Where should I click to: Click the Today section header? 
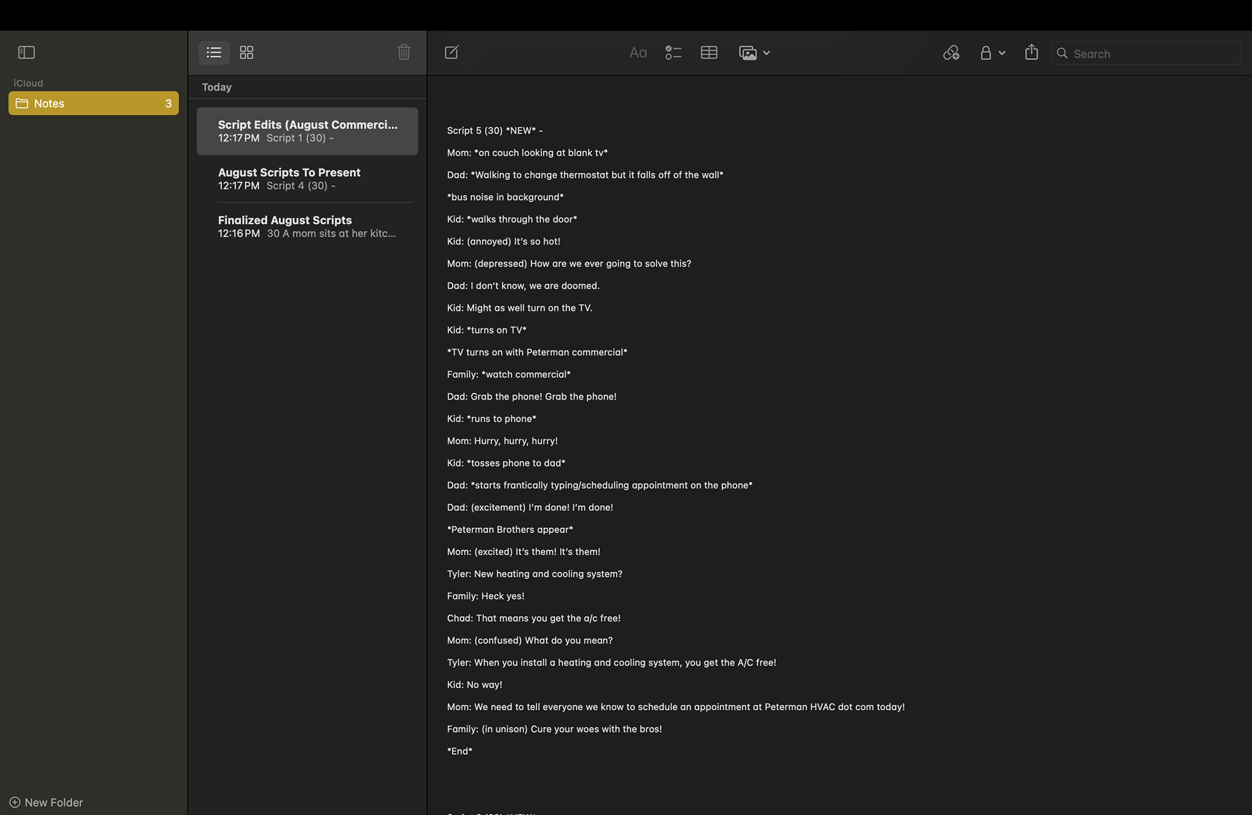coord(216,87)
